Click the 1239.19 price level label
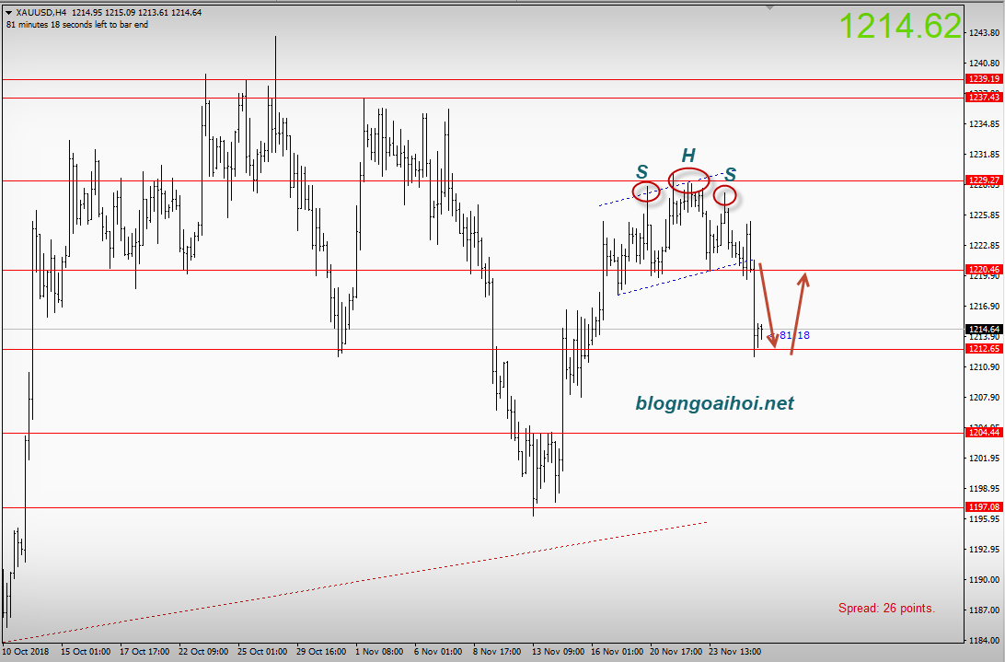 click(x=982, y=79)
